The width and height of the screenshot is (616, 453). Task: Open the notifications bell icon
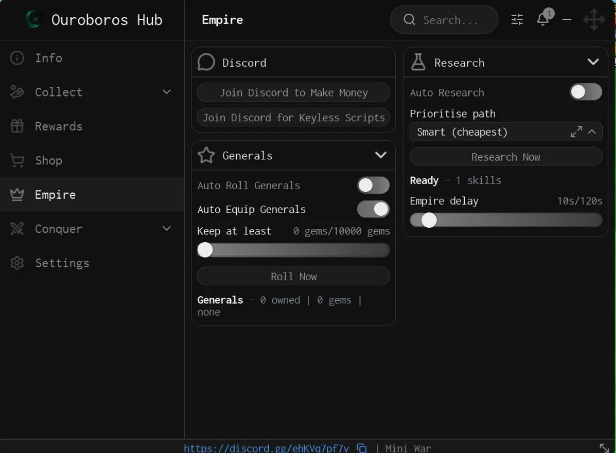point(543,19)
